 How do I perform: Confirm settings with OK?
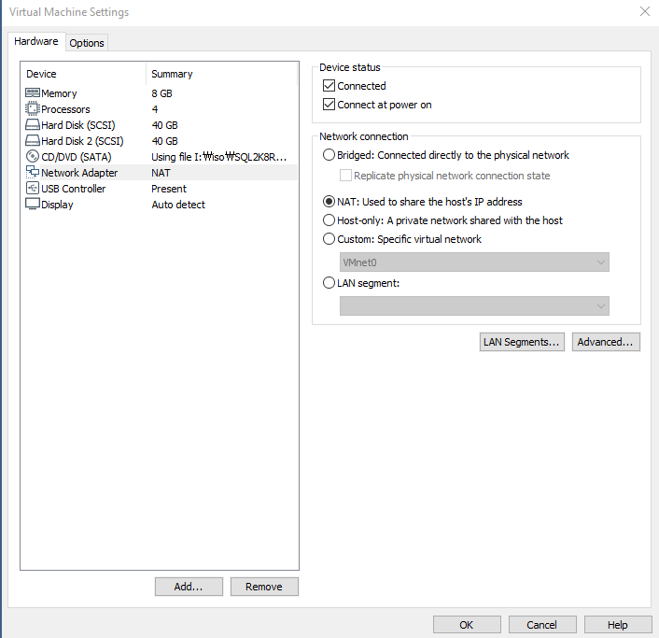(467, 625)
